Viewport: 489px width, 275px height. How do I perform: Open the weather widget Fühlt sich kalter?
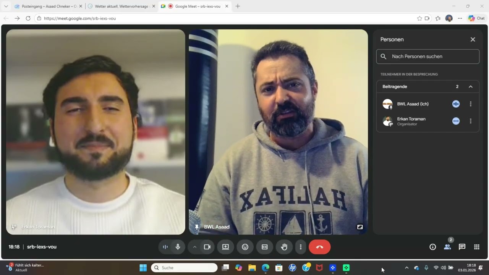(25, 267)
